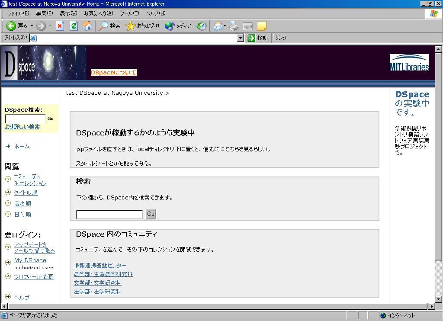Click the Forward arrow icon in toolbar
Screen dimensions: 443x321
(x=41, y=26)
